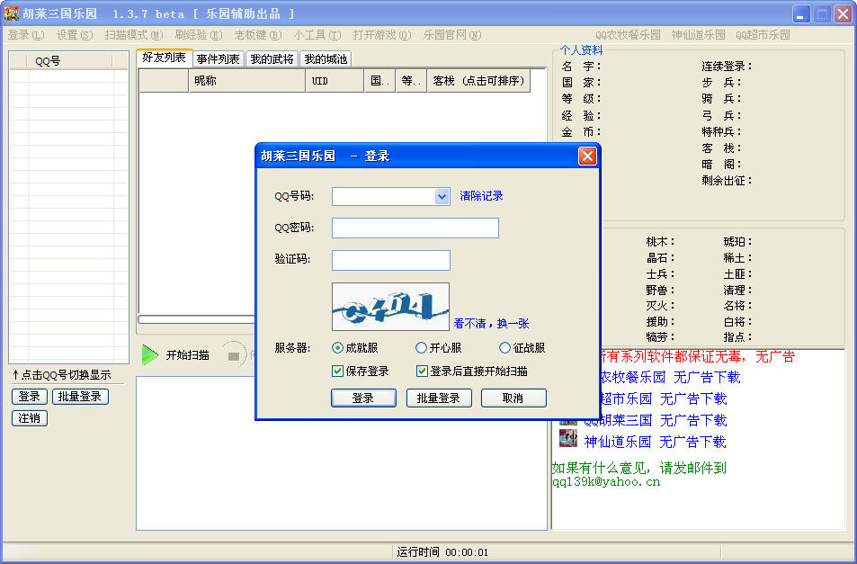857x564 pixels.
Task: Switch to 好友列表 tab
Action: [164, 58]
